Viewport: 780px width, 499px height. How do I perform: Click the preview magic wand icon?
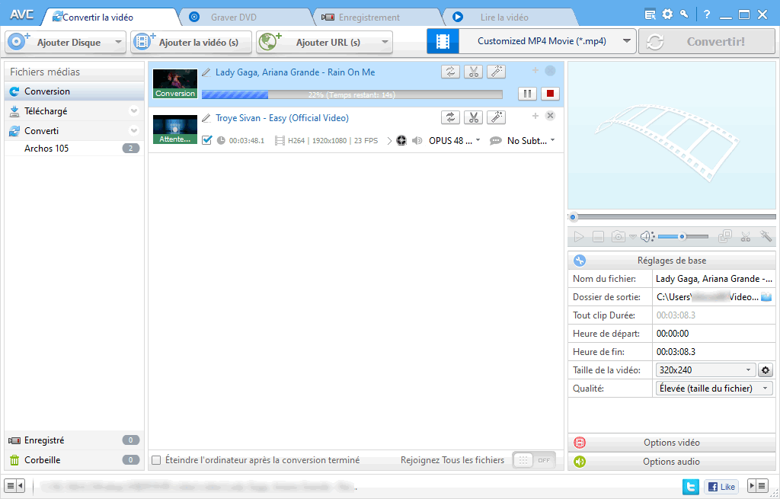tap(766, 236)
